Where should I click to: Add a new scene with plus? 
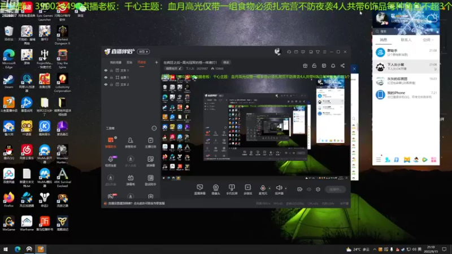pyautogui.click(x=157, y=62)
